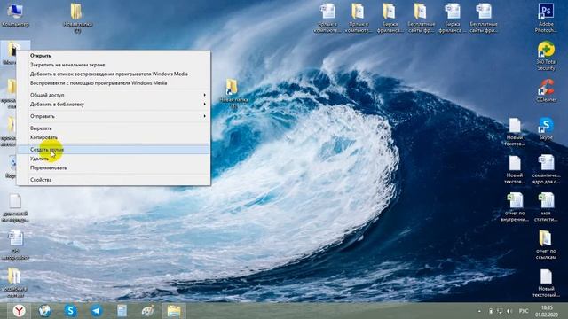Expand the Отправить submenu
The image size is (568, 319).
click(113, 116)
